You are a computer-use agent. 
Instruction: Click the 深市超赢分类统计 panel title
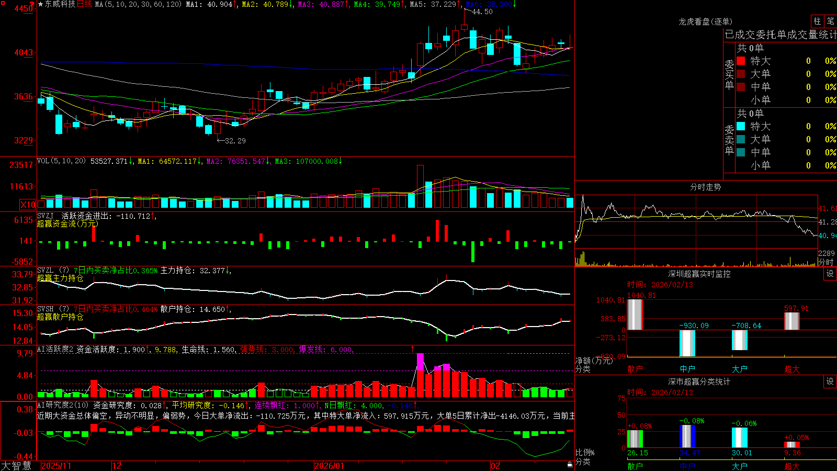coord(699,382)
